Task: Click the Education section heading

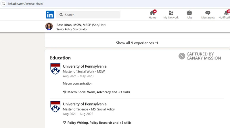Action: [60, 58]
